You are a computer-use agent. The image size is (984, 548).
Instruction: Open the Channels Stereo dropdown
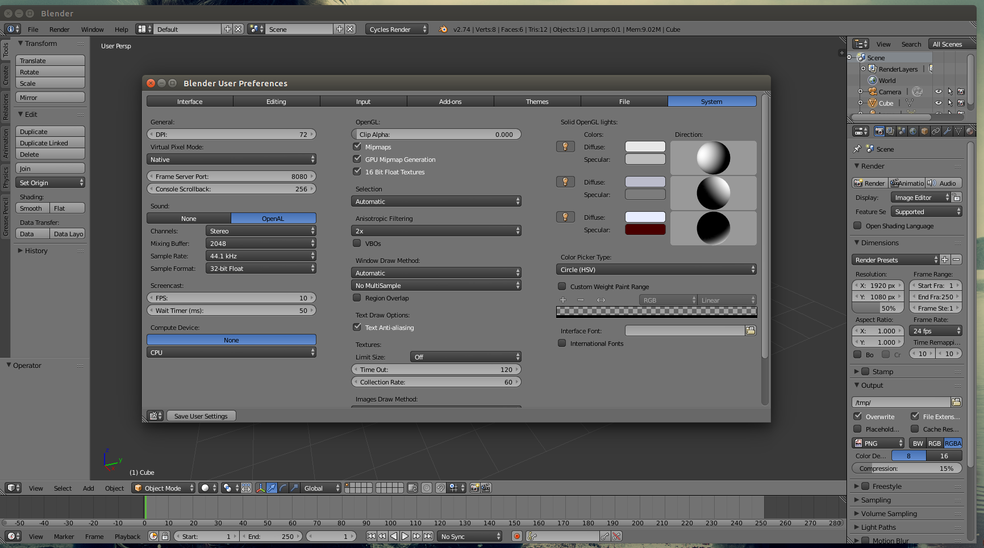point(261,231)
